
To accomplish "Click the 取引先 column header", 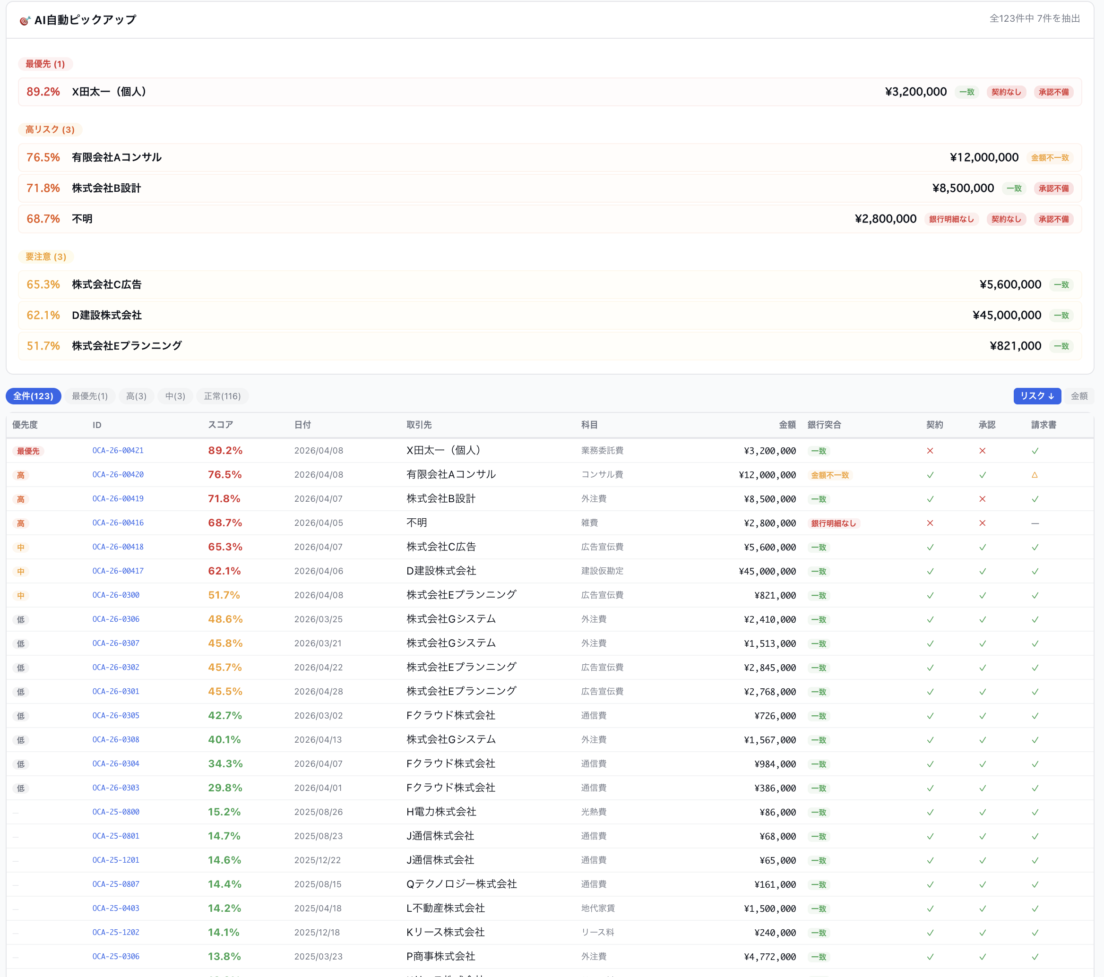I will point(419,425).
